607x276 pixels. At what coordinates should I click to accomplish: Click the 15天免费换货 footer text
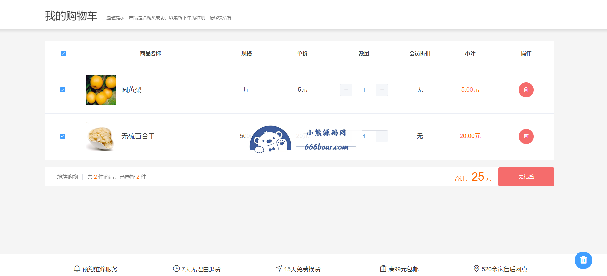coord(302,269)
